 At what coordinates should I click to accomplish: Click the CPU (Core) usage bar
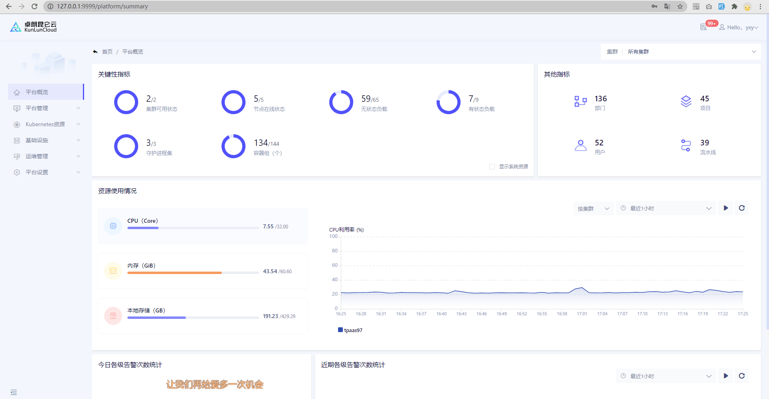click(193, 228)
